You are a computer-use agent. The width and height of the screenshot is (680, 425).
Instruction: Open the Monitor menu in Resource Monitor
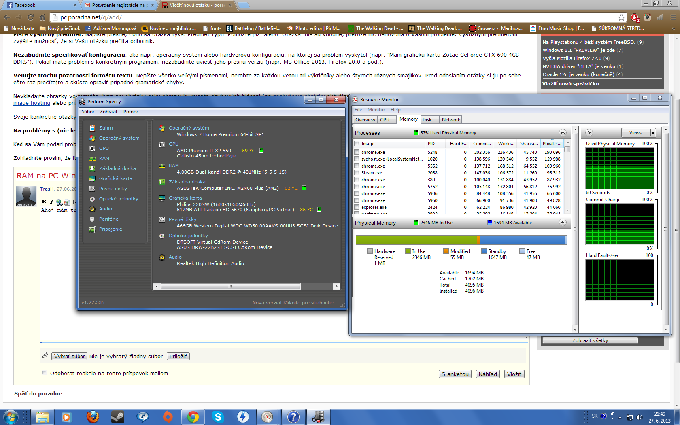point(376,110)
